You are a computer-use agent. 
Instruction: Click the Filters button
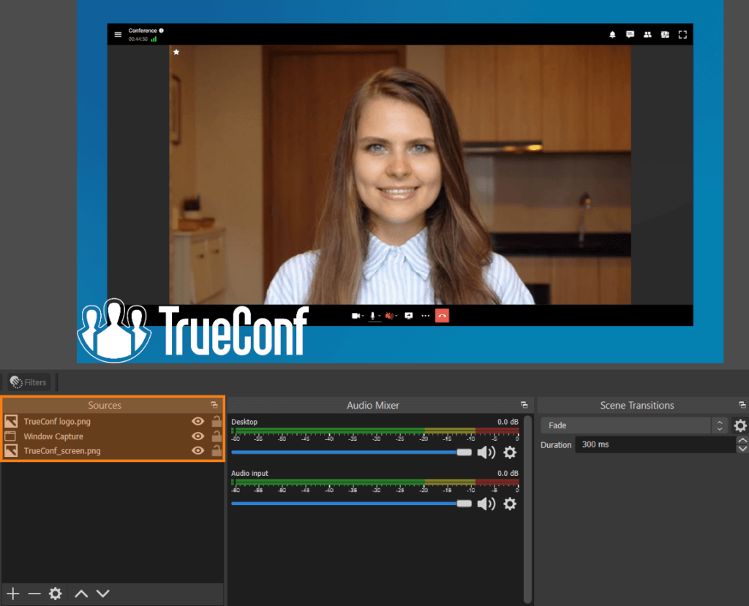click(28, 382)
